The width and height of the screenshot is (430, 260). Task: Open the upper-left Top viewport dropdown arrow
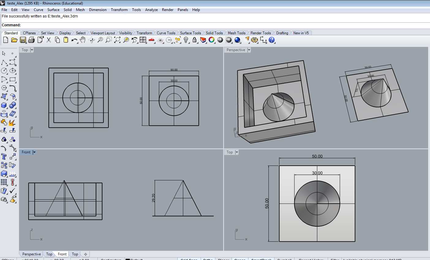click(x=32, y=50)
